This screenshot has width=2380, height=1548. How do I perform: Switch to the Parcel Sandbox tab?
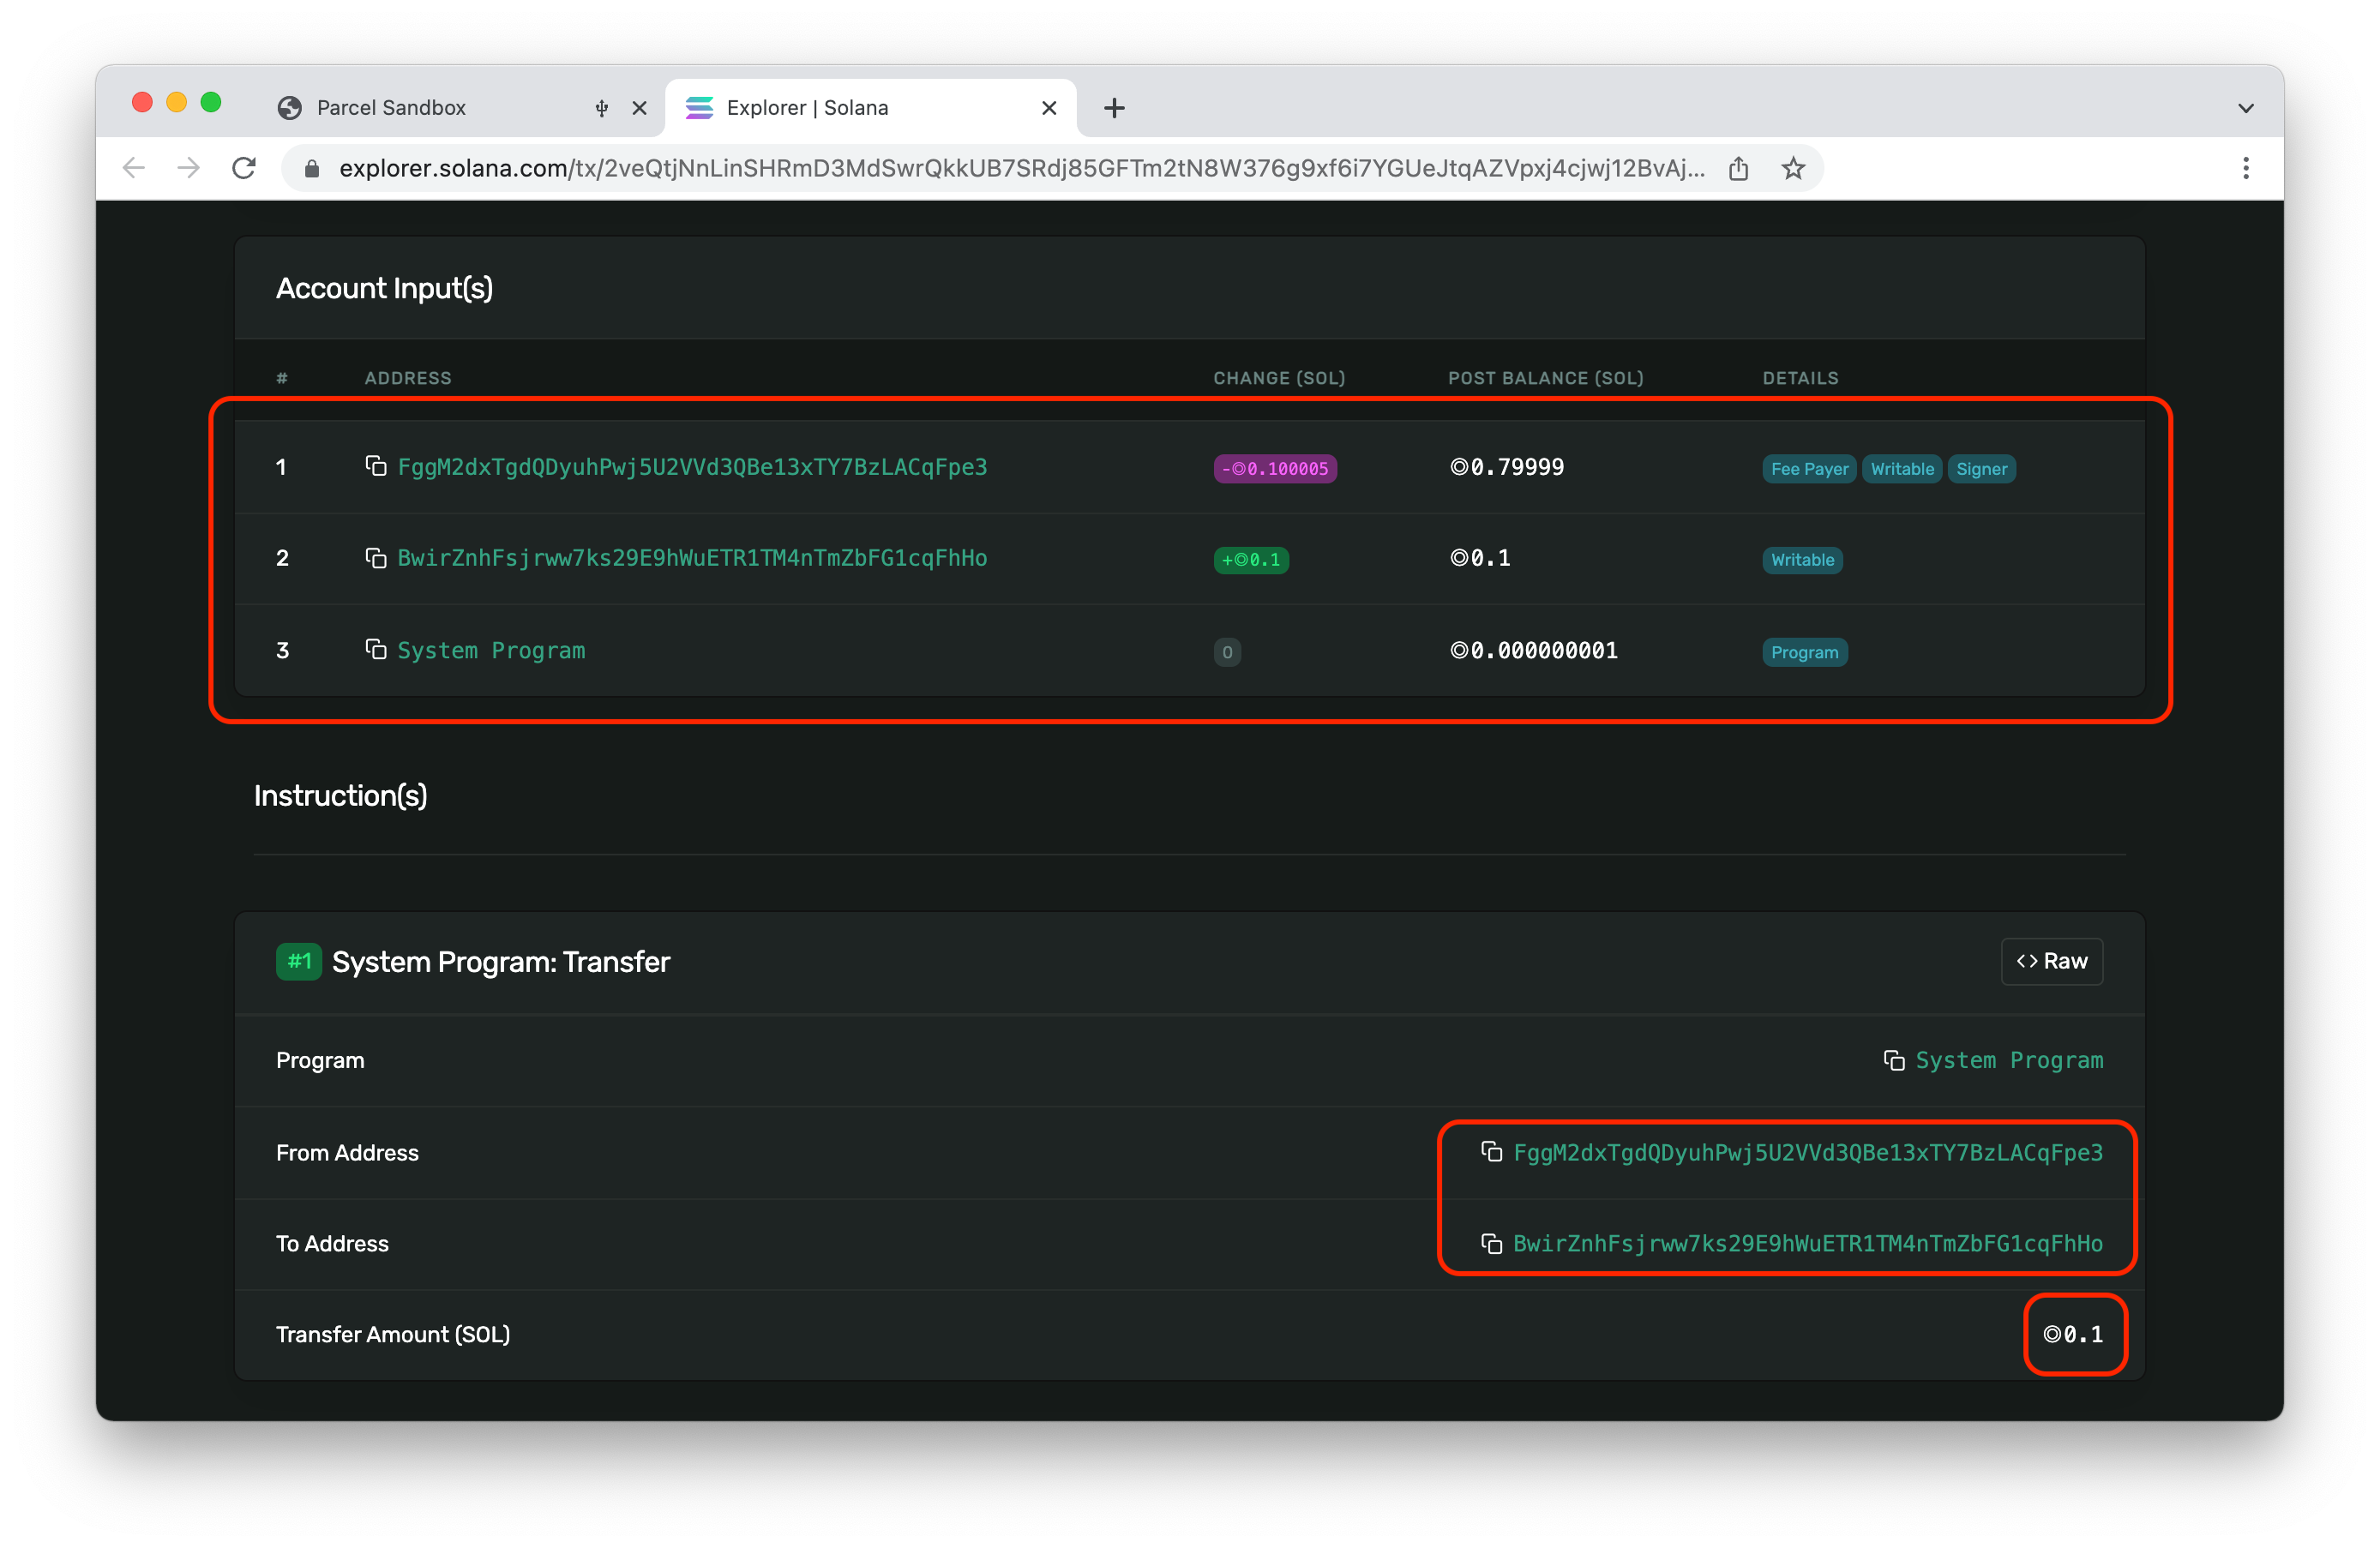tap(391, 108)
